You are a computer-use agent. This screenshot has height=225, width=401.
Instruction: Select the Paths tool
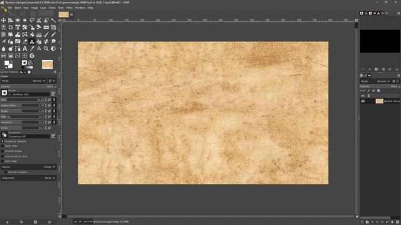(x=18, y=49)
